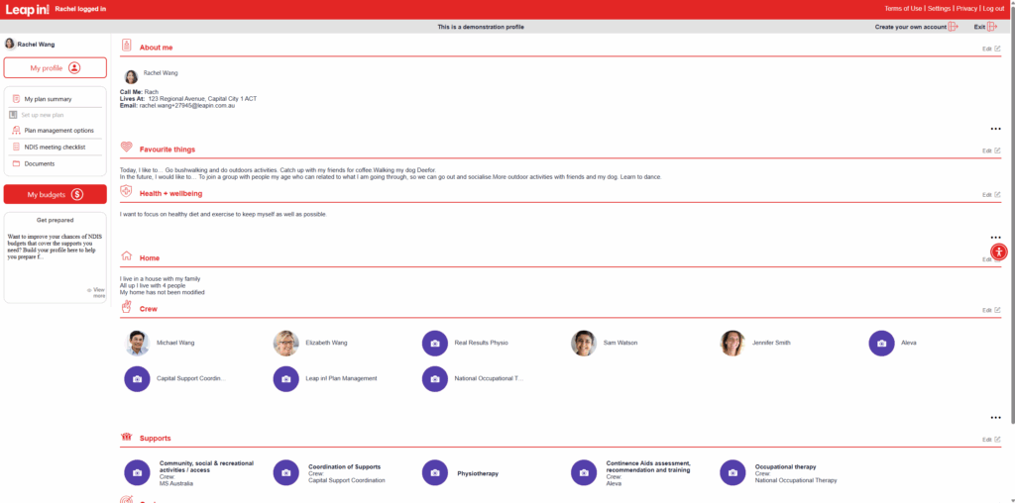The height and width of the screenshot is (503, 1015).
Task: Open NDIS meeting checklist menu item
Action: pos(55,147)
